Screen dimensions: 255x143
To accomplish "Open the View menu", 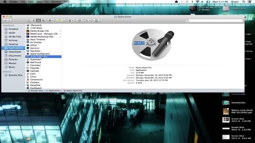I will point(39,2).
